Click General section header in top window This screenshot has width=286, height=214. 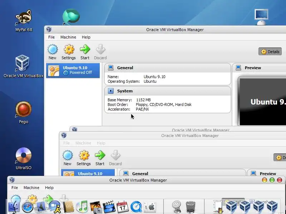coord(168,68)
